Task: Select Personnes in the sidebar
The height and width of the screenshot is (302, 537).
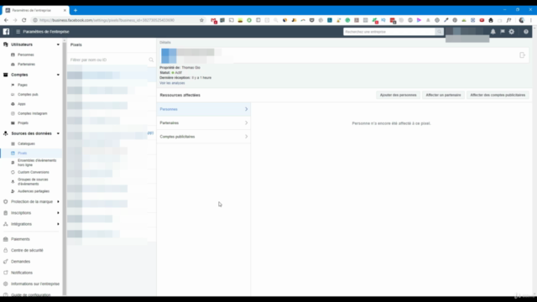Action: click(x=26, y=55)
